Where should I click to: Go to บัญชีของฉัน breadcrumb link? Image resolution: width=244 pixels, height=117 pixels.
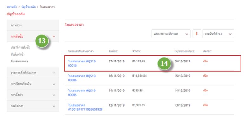(29, 7)
